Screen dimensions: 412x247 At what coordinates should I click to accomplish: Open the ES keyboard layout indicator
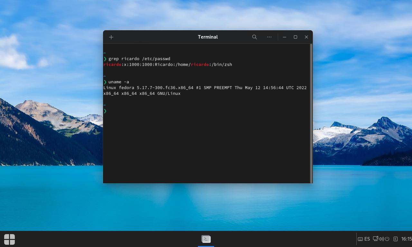tap(364, 239)
